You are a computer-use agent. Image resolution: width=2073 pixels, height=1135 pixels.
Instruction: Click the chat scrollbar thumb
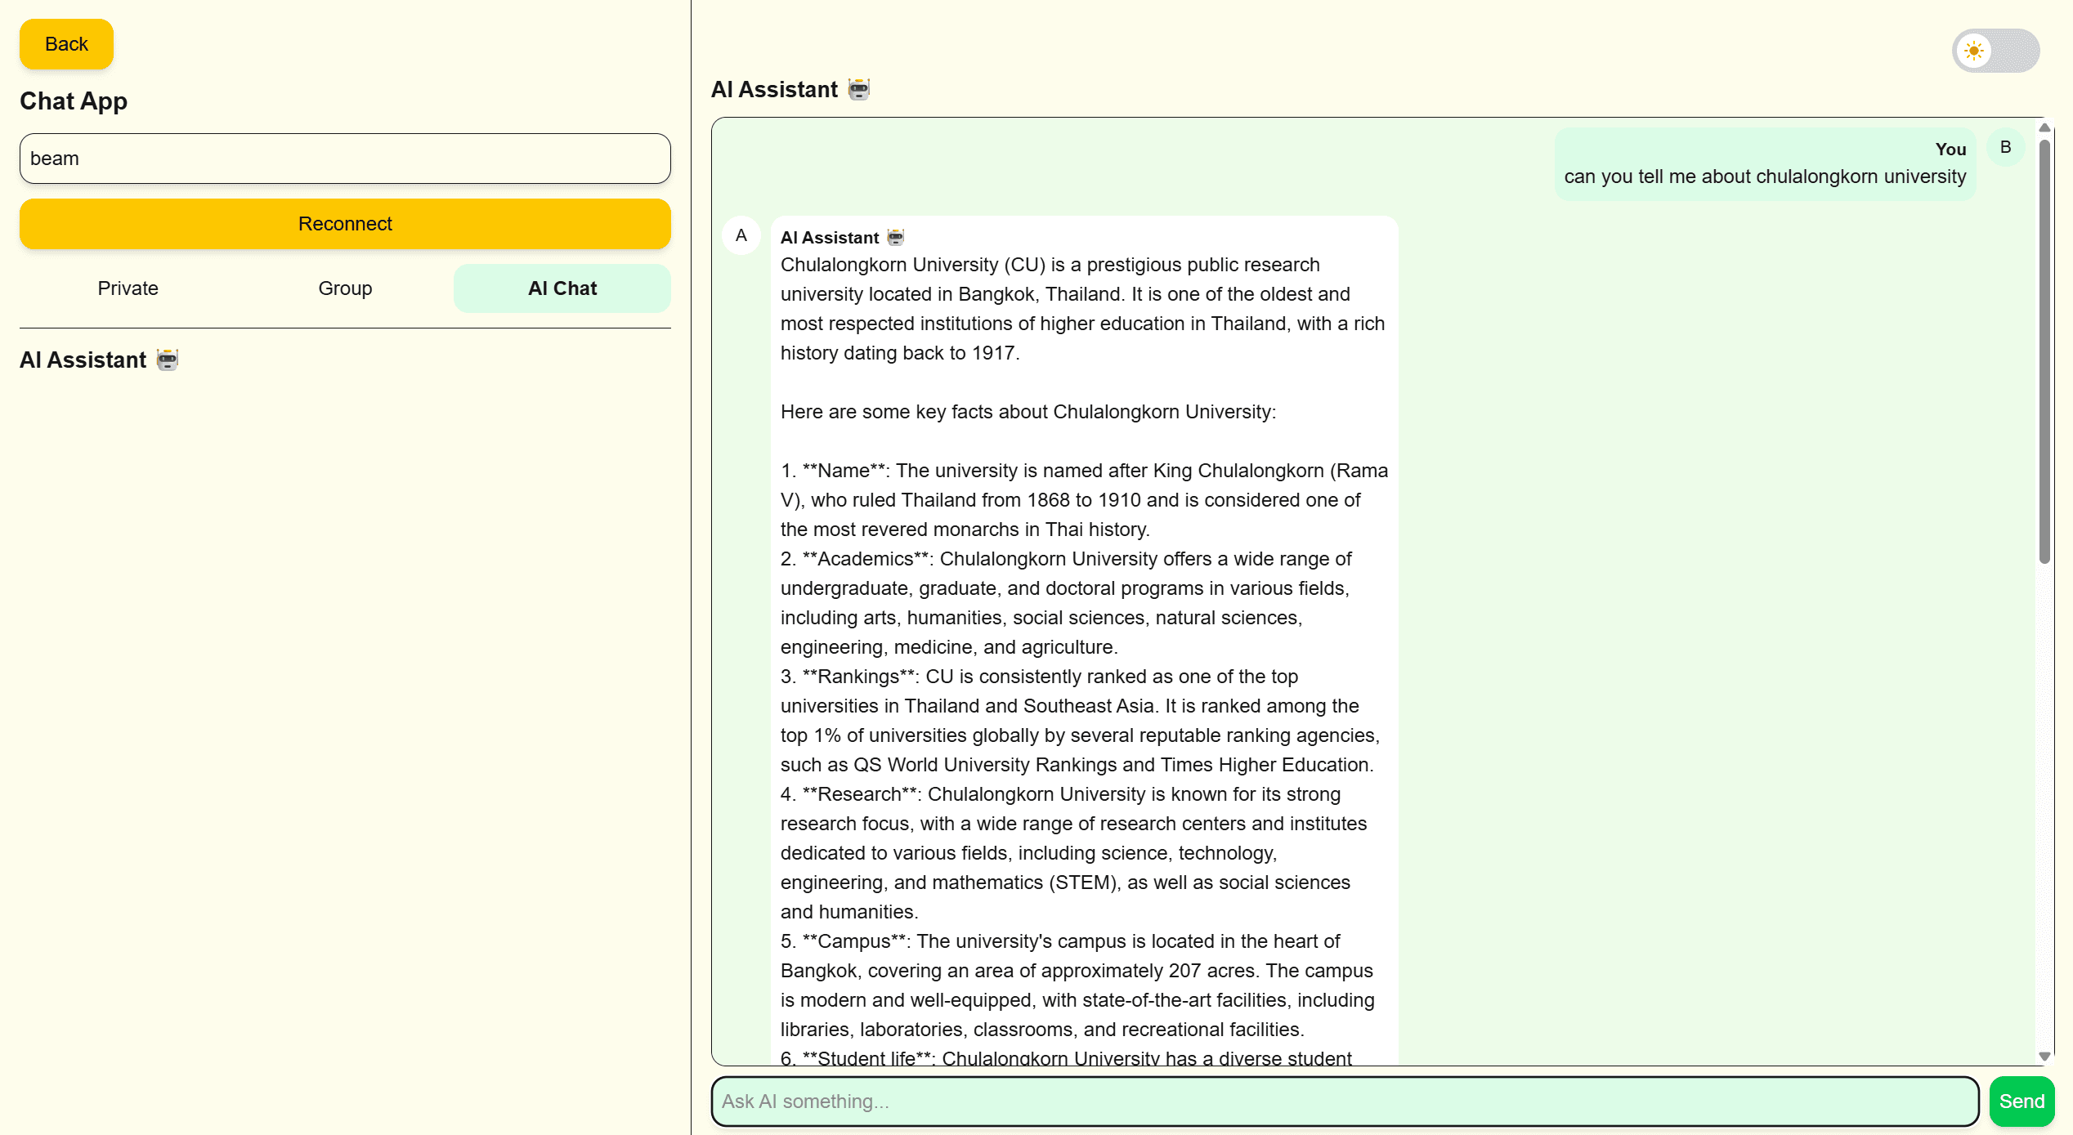click(2044, 351)
